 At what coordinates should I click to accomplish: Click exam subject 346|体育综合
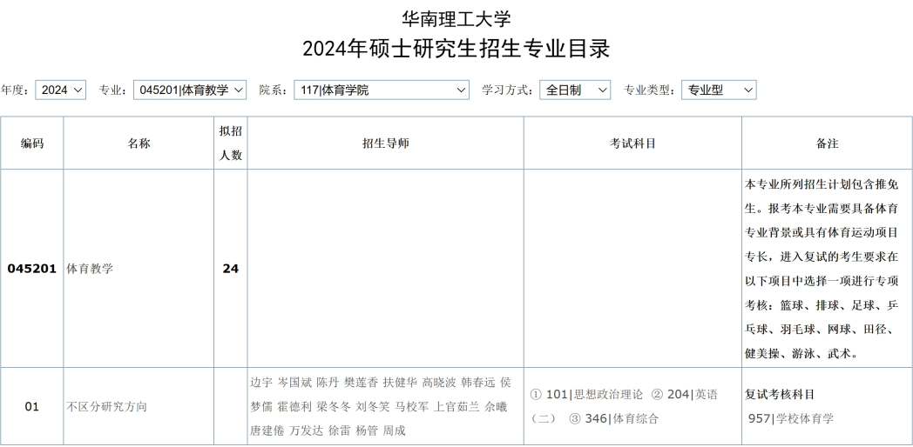coord(622,418)
